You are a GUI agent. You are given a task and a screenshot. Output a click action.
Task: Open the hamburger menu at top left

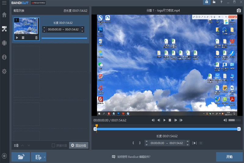click(4, 3)
